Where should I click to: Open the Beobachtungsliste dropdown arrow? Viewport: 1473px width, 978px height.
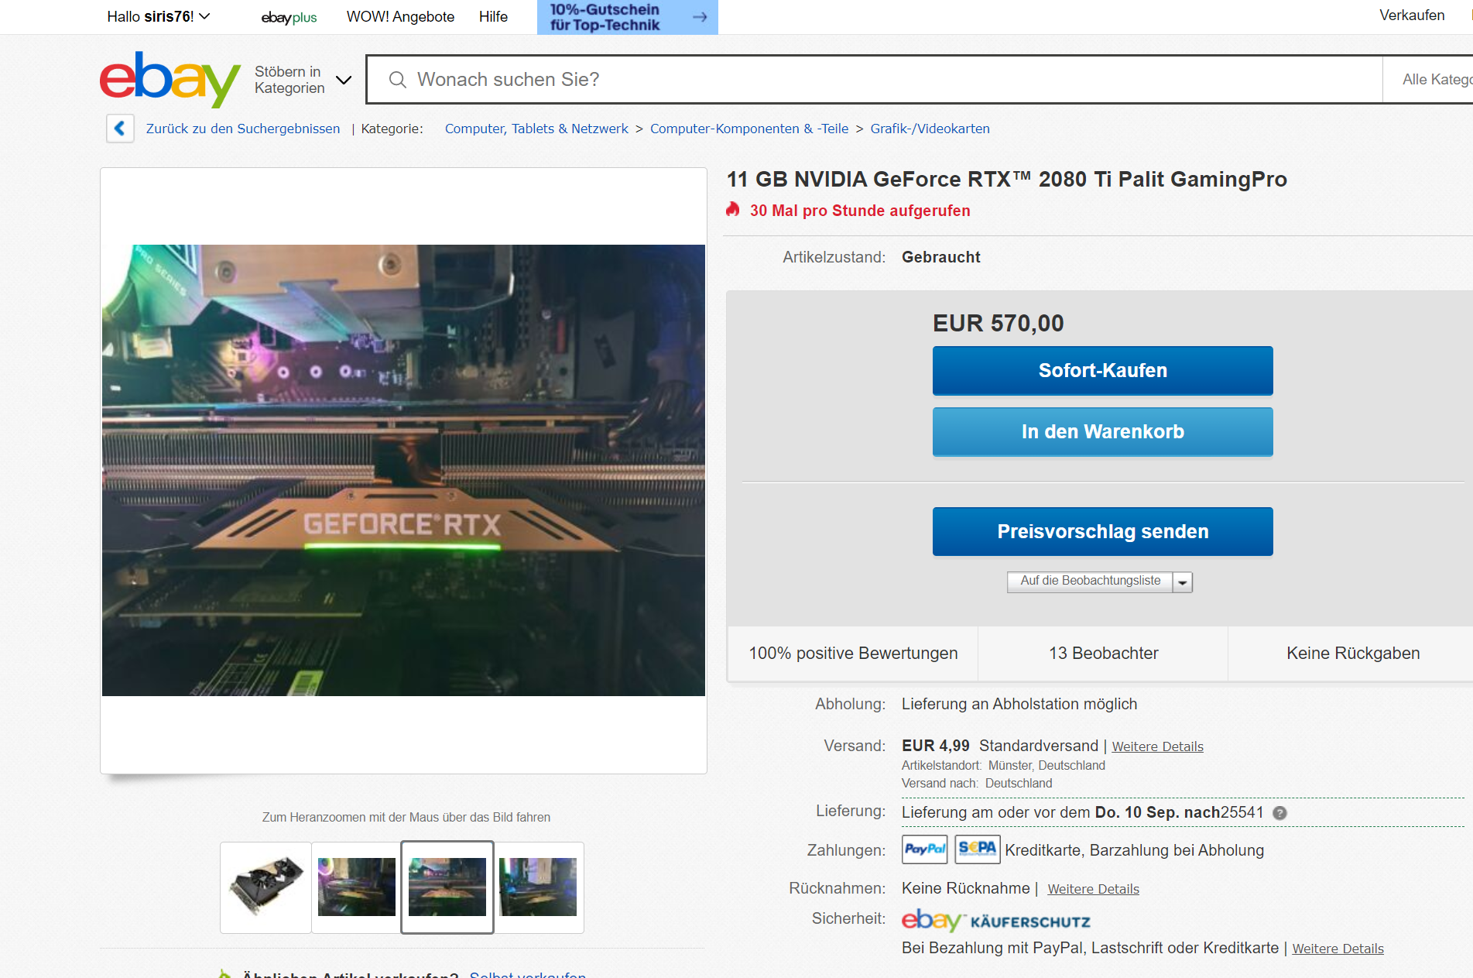[1183, 582]
